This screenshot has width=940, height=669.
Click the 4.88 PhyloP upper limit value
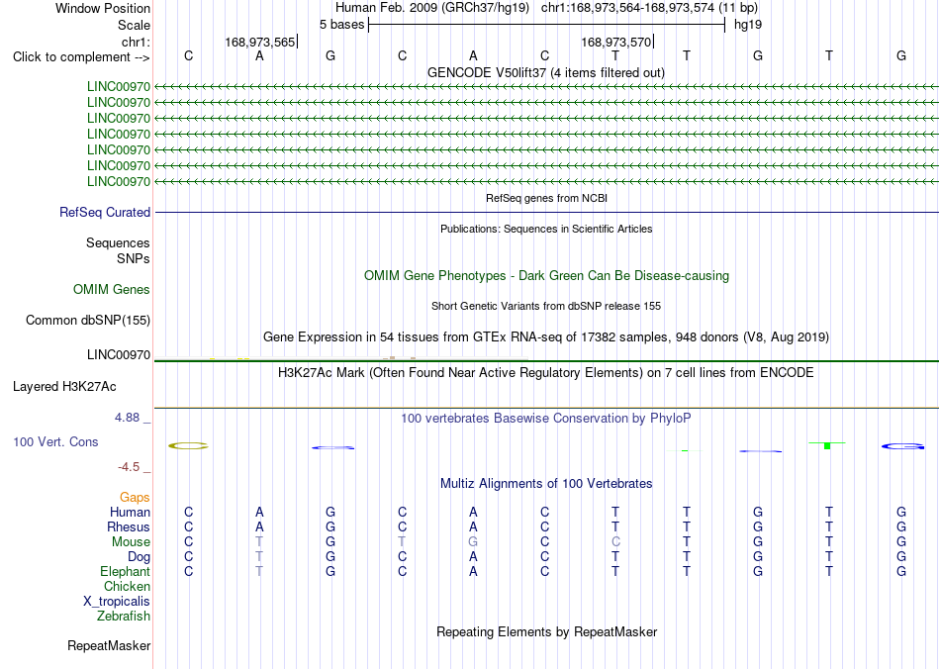(x=127, y=418)
